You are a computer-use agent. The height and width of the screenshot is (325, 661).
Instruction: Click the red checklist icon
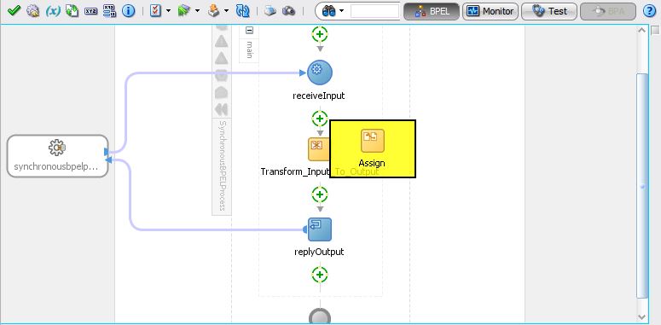coord(155,10)
